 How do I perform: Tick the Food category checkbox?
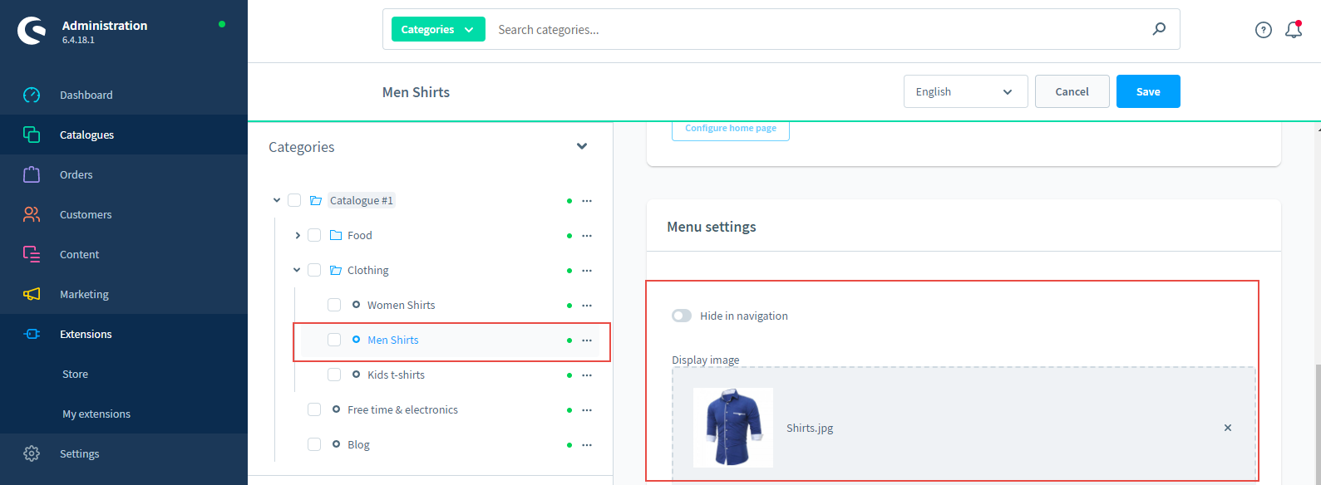[x=314, y=235]
